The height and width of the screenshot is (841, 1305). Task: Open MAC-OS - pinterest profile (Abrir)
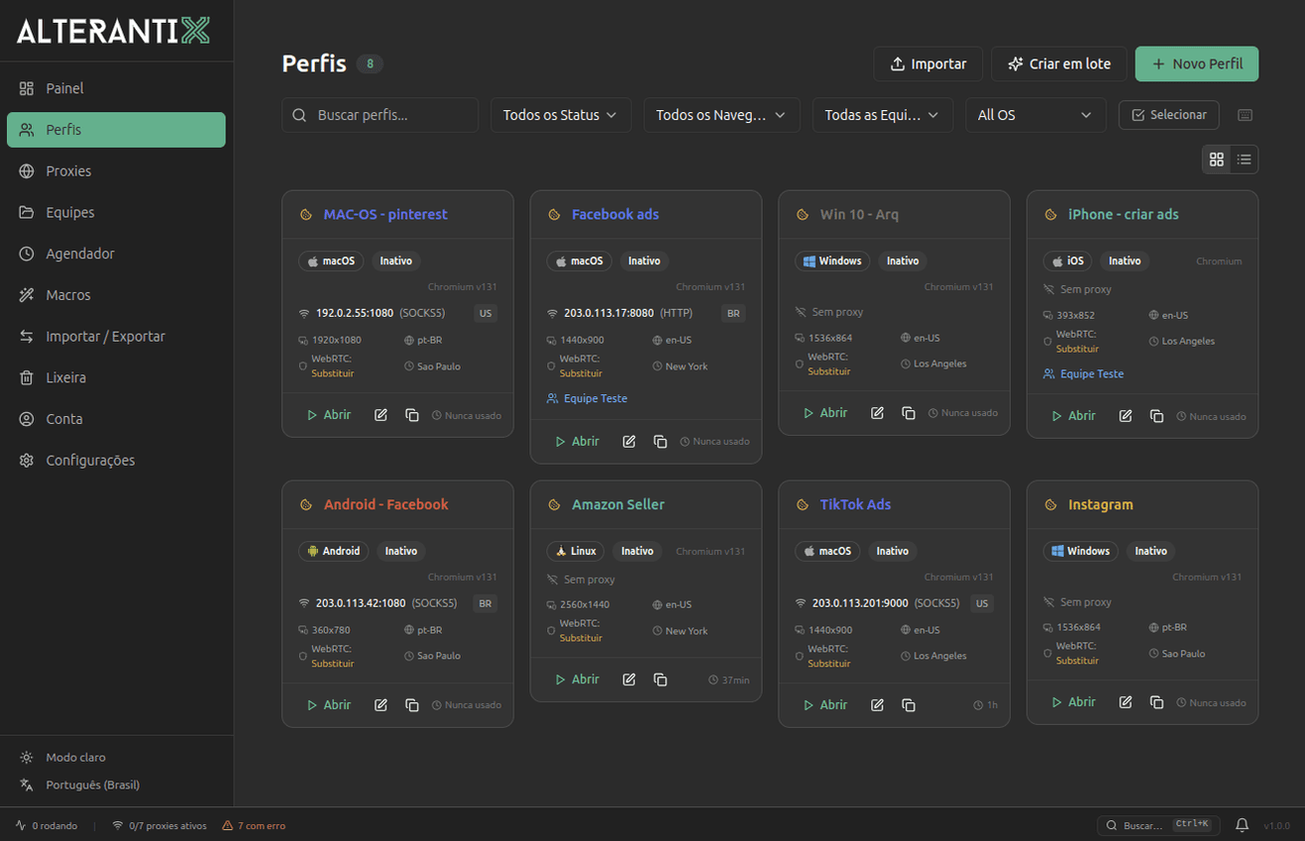click(329, 415)
